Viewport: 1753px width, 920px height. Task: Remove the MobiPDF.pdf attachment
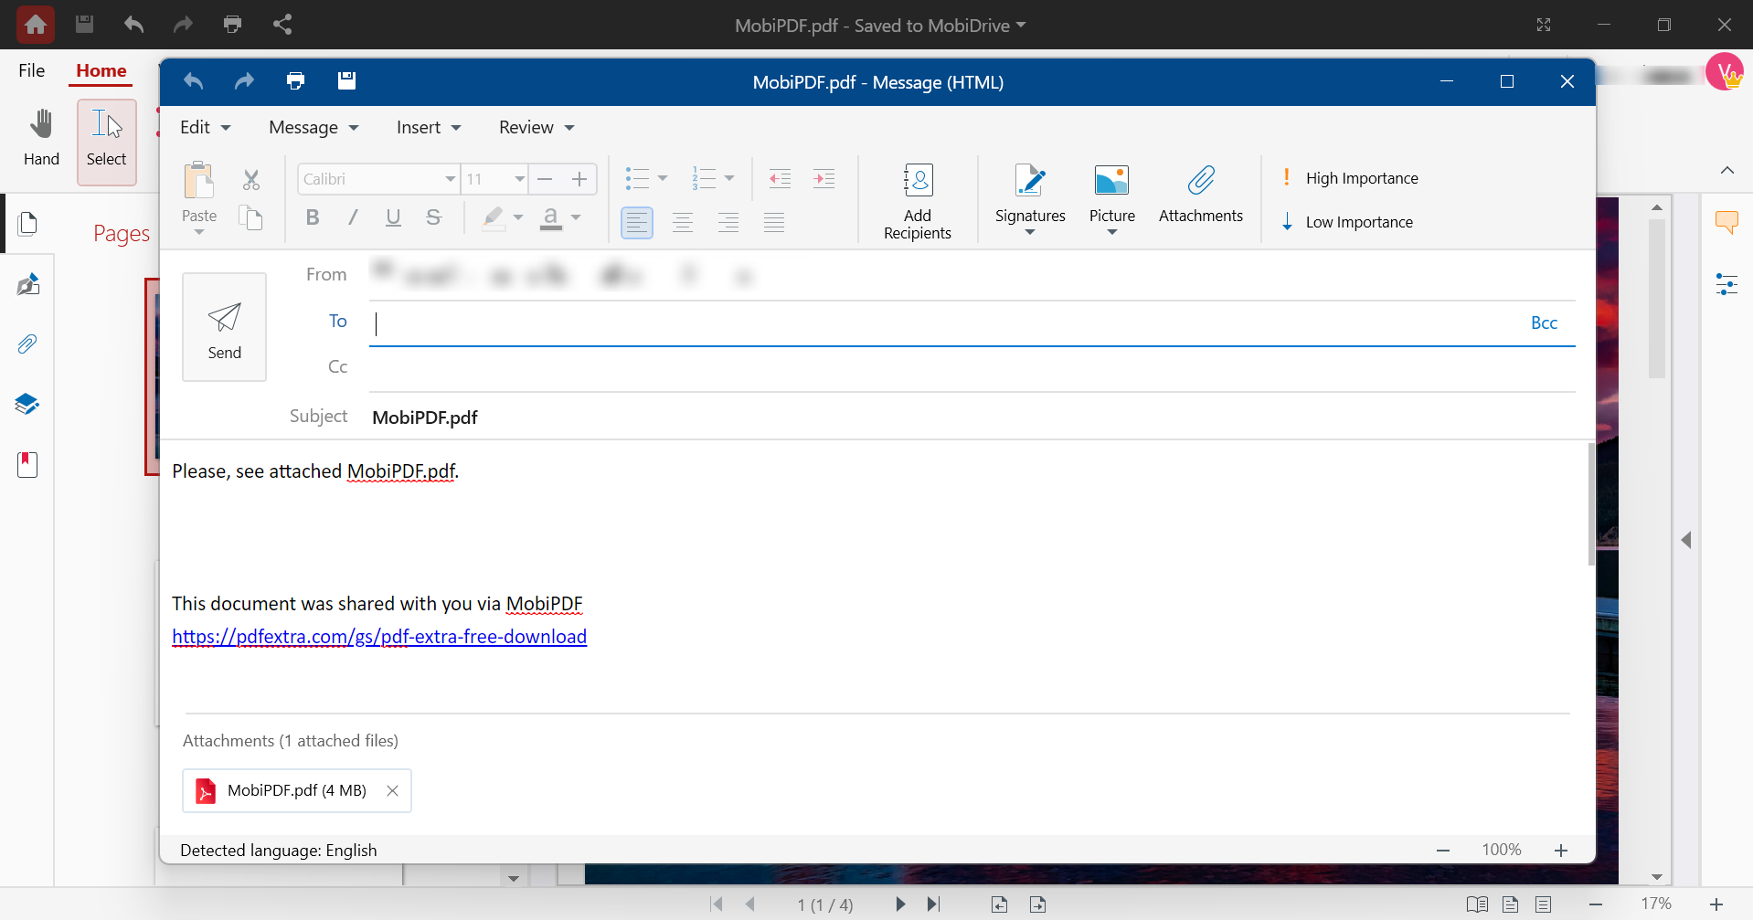392,791
